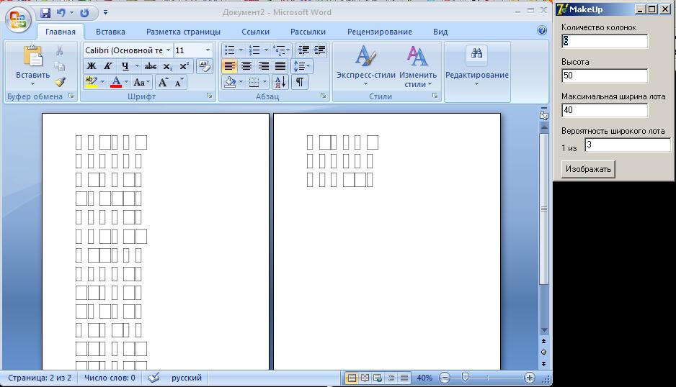This screenshot has width=676, height=387.
Task: Toggle Bold formatting (Ж)
Action: pos(92,66)
